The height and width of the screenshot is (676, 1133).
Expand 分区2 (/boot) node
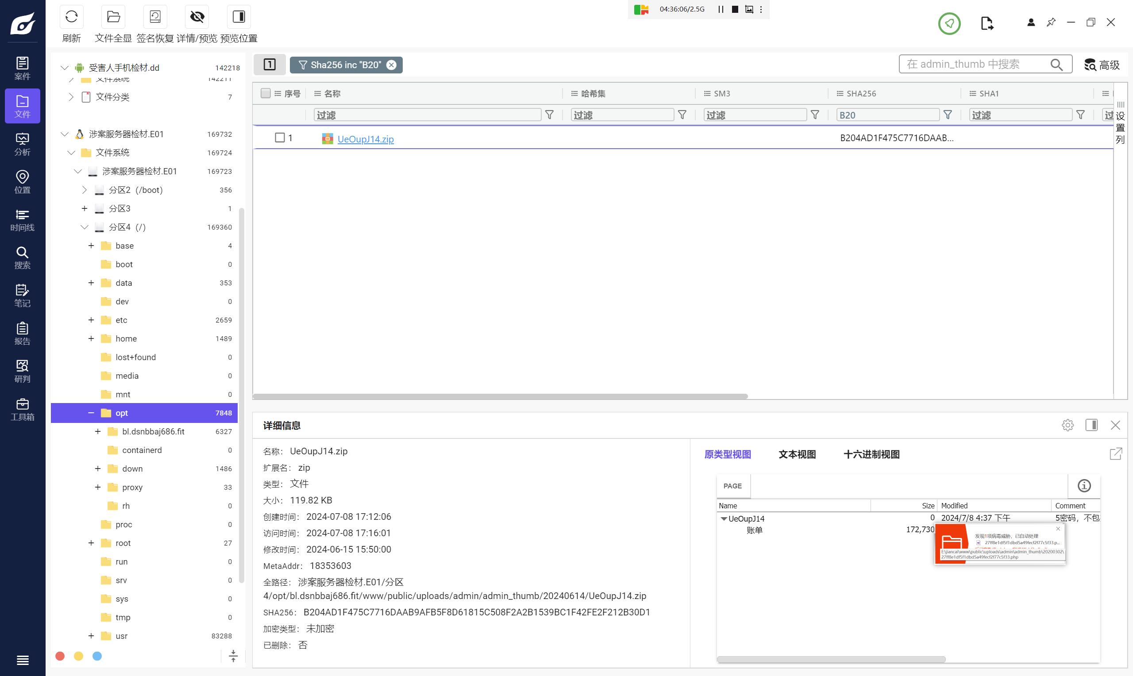pos(84,190)
